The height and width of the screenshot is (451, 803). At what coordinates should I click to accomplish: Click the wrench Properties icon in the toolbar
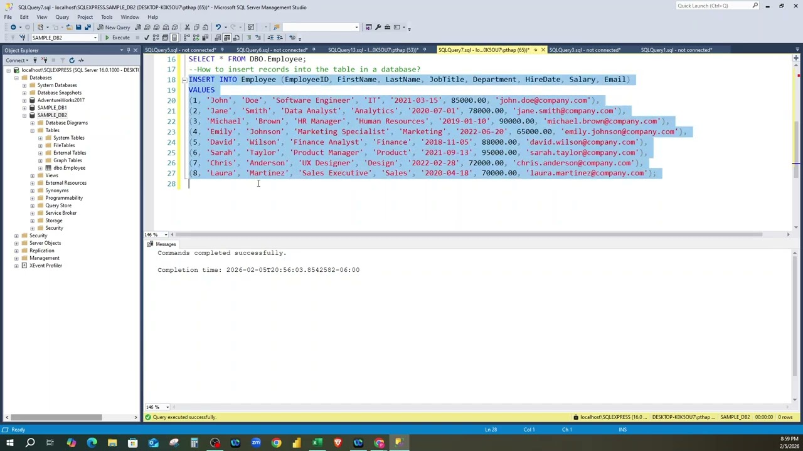tap(378, 27)
